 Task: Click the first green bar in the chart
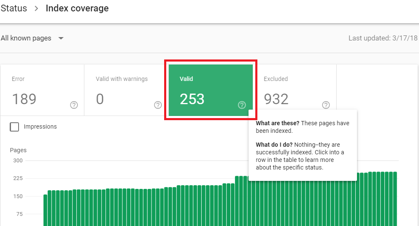[x=46, y=210]
